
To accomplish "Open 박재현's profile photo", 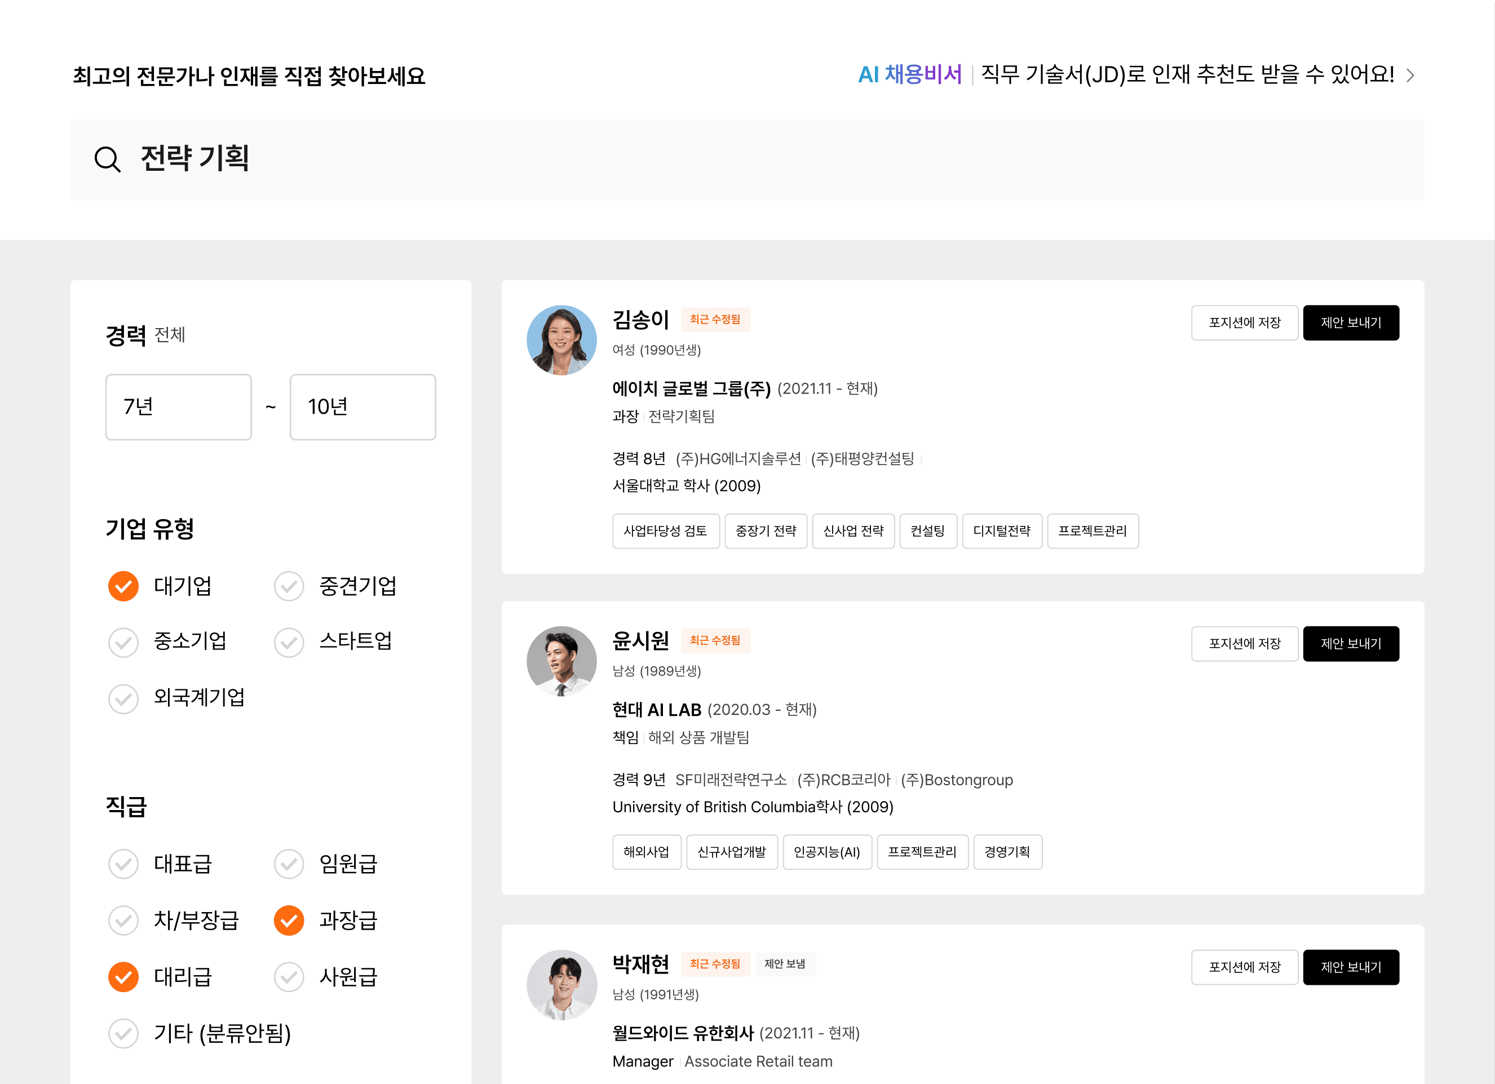I will click(561, 984).
